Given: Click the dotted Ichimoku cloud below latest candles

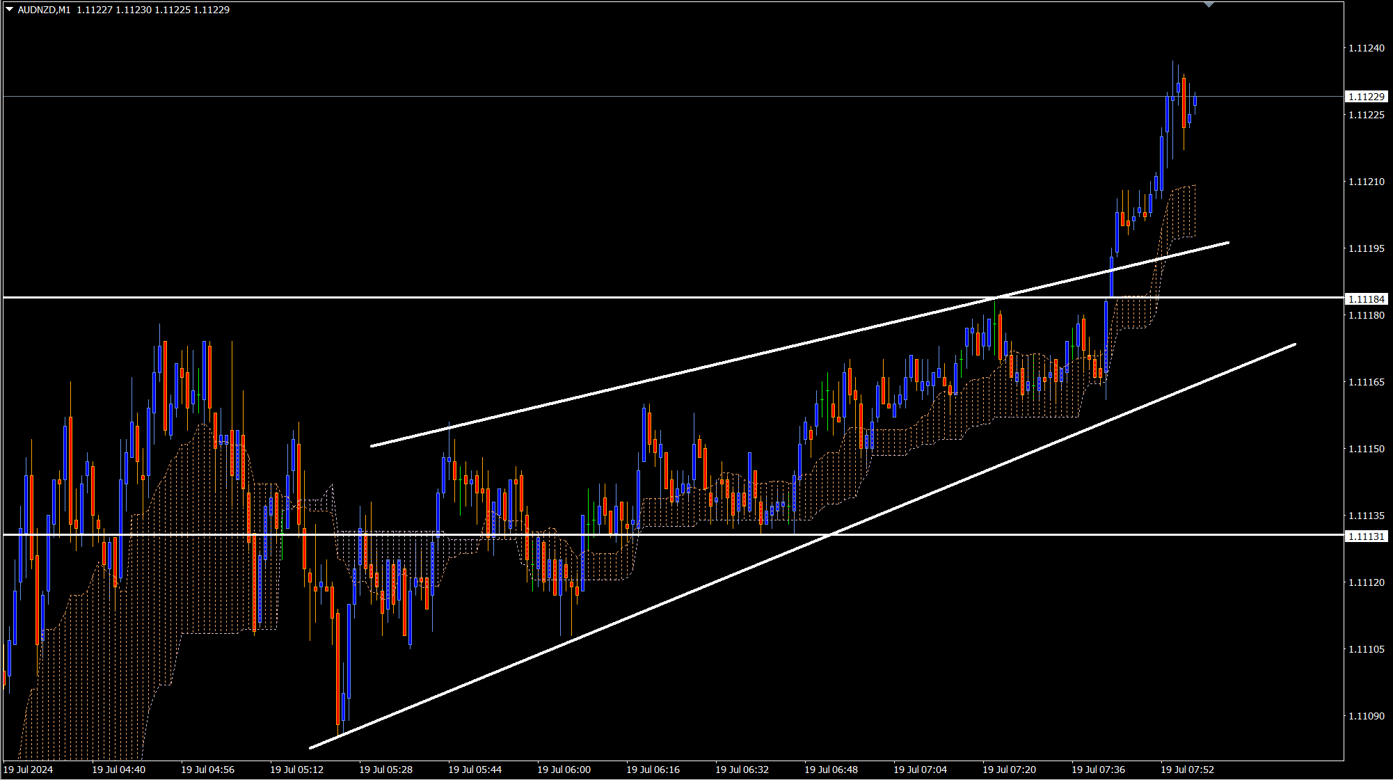Looking at the screenshot, I should [1183, 212].
